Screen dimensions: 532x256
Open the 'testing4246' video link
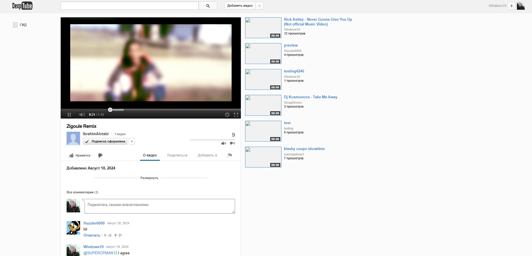(294, 71)
